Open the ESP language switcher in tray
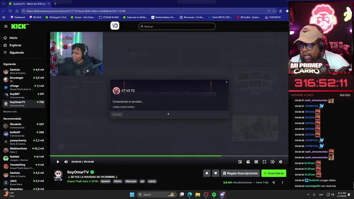 click(x=321, y=195)
